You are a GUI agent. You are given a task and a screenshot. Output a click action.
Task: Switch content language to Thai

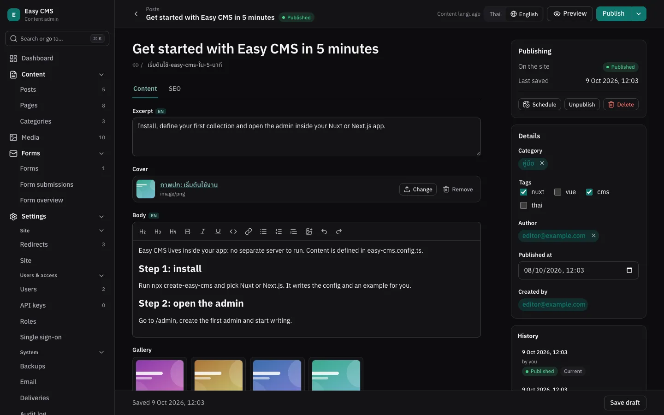(x=495, y=14)
